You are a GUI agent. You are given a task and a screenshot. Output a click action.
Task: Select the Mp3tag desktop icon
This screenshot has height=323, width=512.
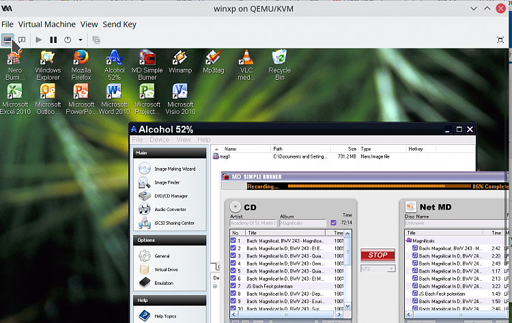click(214, 61)
